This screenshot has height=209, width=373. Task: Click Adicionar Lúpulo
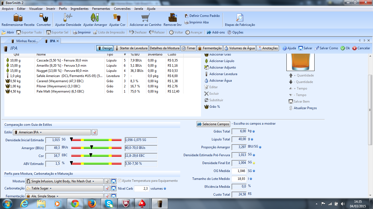tap(219, 61)
